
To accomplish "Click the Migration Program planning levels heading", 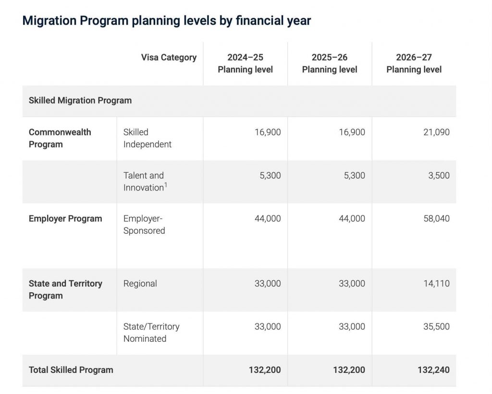I will point(167,21).
